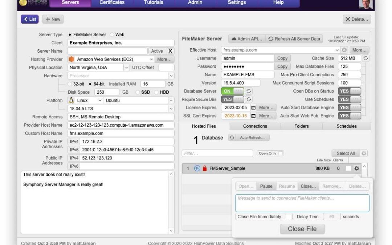This screenshot has height=245, width=392.
Task: Click the Server Name input field
Action: 107,51
